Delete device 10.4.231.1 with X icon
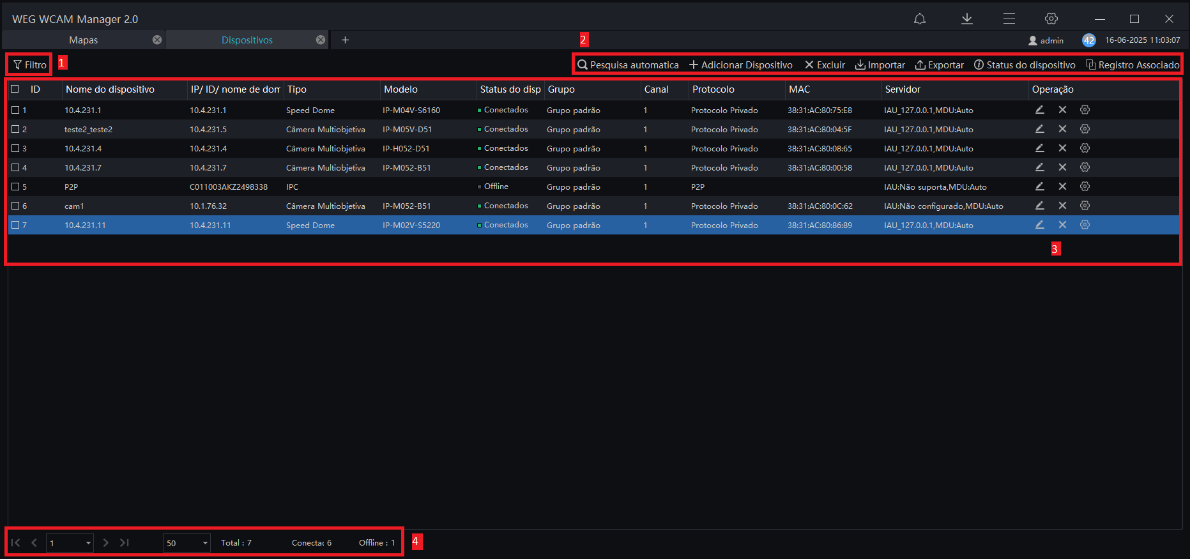 pos(1062,110)
